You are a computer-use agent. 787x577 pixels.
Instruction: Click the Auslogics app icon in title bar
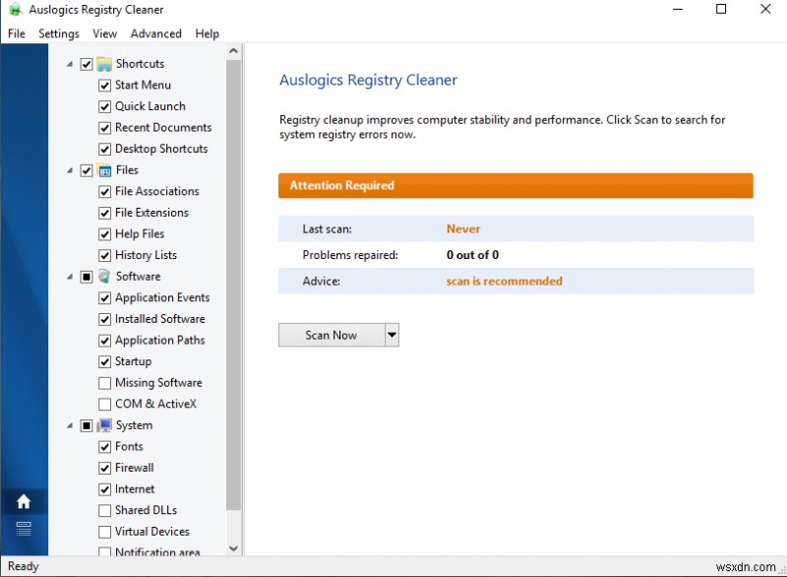point(15,10)
